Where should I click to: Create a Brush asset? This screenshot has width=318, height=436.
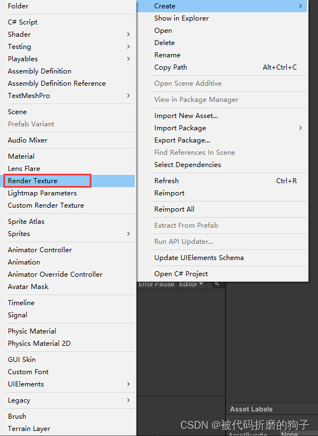point(69,416)
